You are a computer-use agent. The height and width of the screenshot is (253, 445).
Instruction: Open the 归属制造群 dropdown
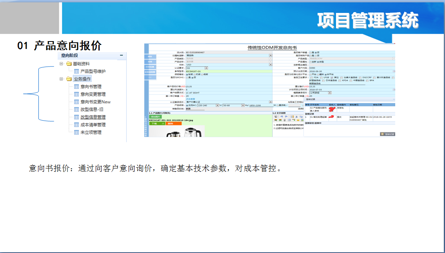pyautogui.click(x=271, y=55)
